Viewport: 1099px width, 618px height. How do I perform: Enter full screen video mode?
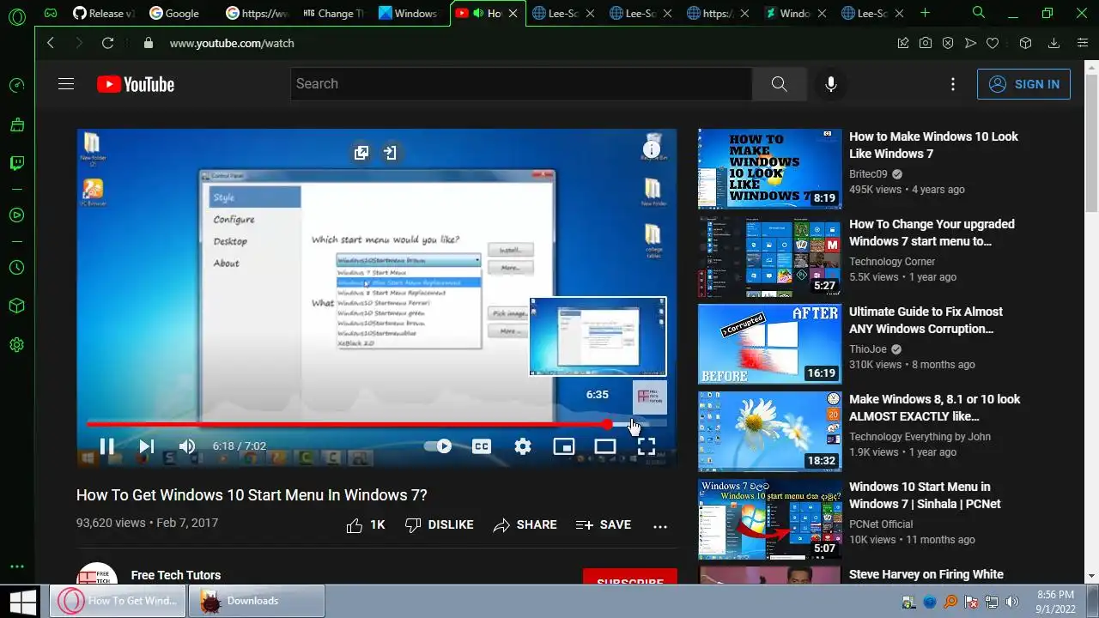point(646,446)
